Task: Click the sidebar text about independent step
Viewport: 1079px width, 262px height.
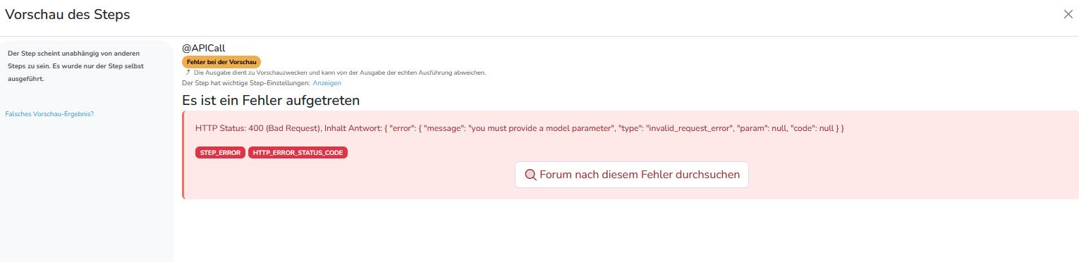Action: pos(75,66)
